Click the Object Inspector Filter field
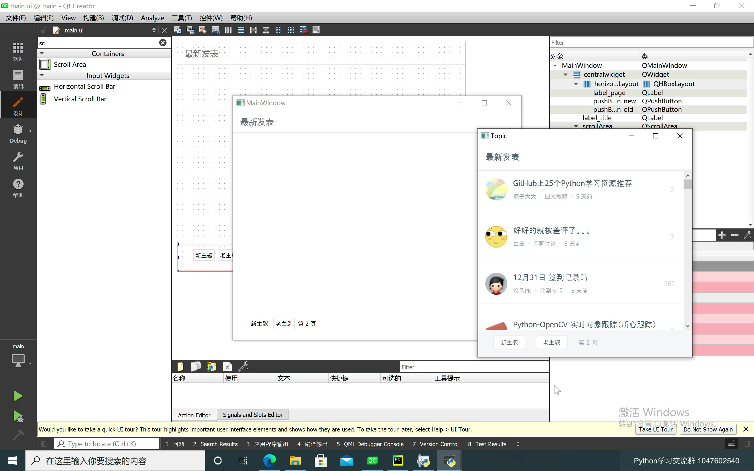 pos(651,43)
